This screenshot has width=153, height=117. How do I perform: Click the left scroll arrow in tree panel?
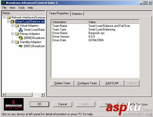point(4,95)
